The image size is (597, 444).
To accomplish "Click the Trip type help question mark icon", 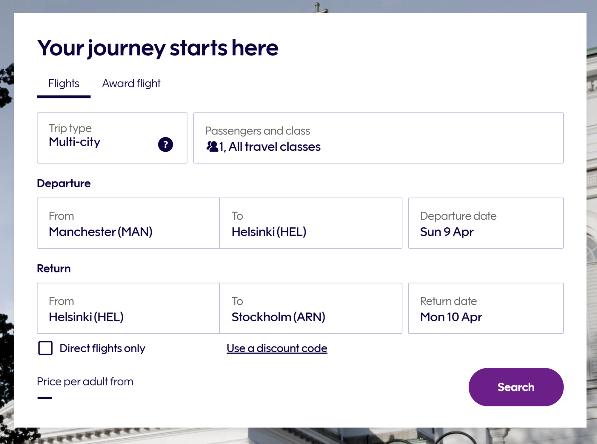I will [x=165, y=145].
